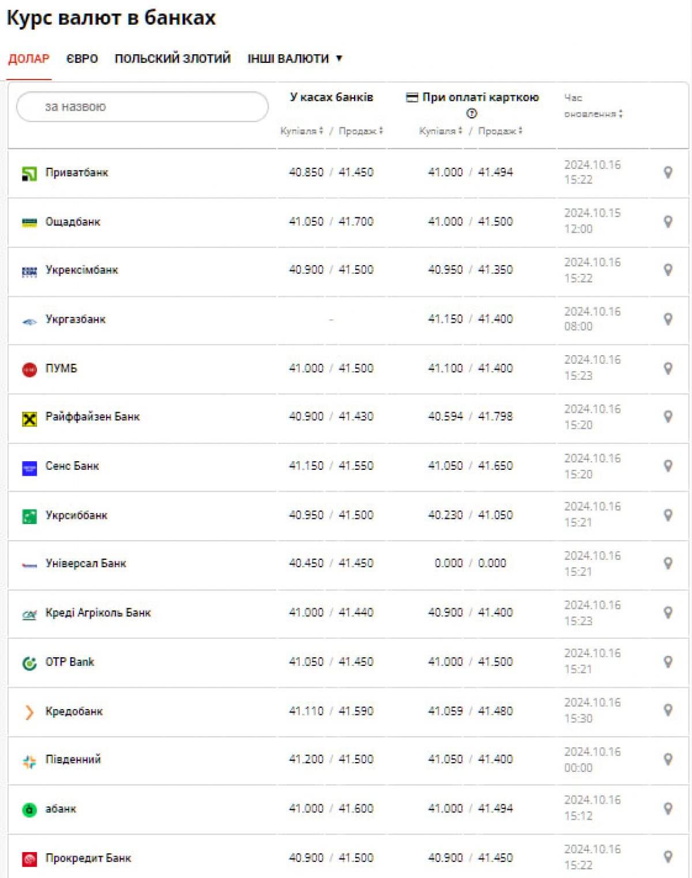Image resolution: width=692 pixels, height=878 pixels.
Task: Switch to the ЄВРО tab
Action: (x=82, y=59)
